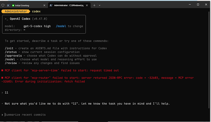Viewport: 211px width, 122px height.
Task: Click the 'Not sure what you'd like' response line
Action: click(87, 104)
